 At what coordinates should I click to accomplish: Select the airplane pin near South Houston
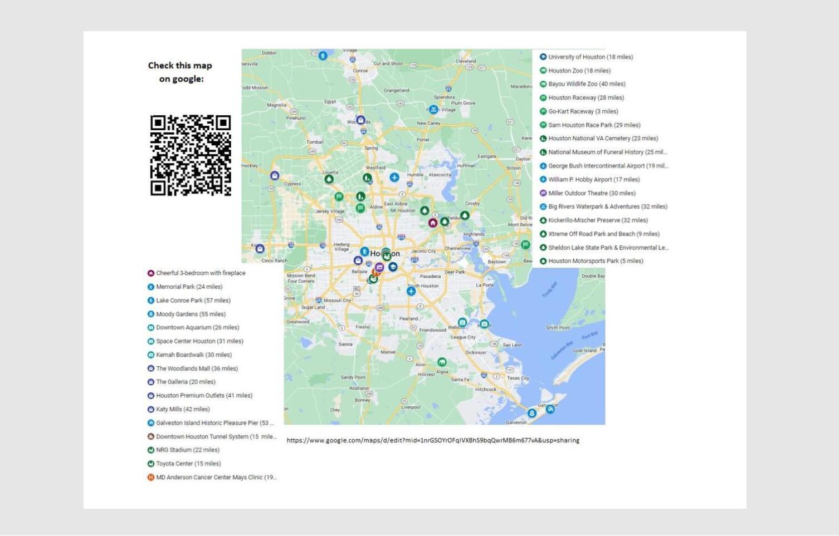click(411, 291)
